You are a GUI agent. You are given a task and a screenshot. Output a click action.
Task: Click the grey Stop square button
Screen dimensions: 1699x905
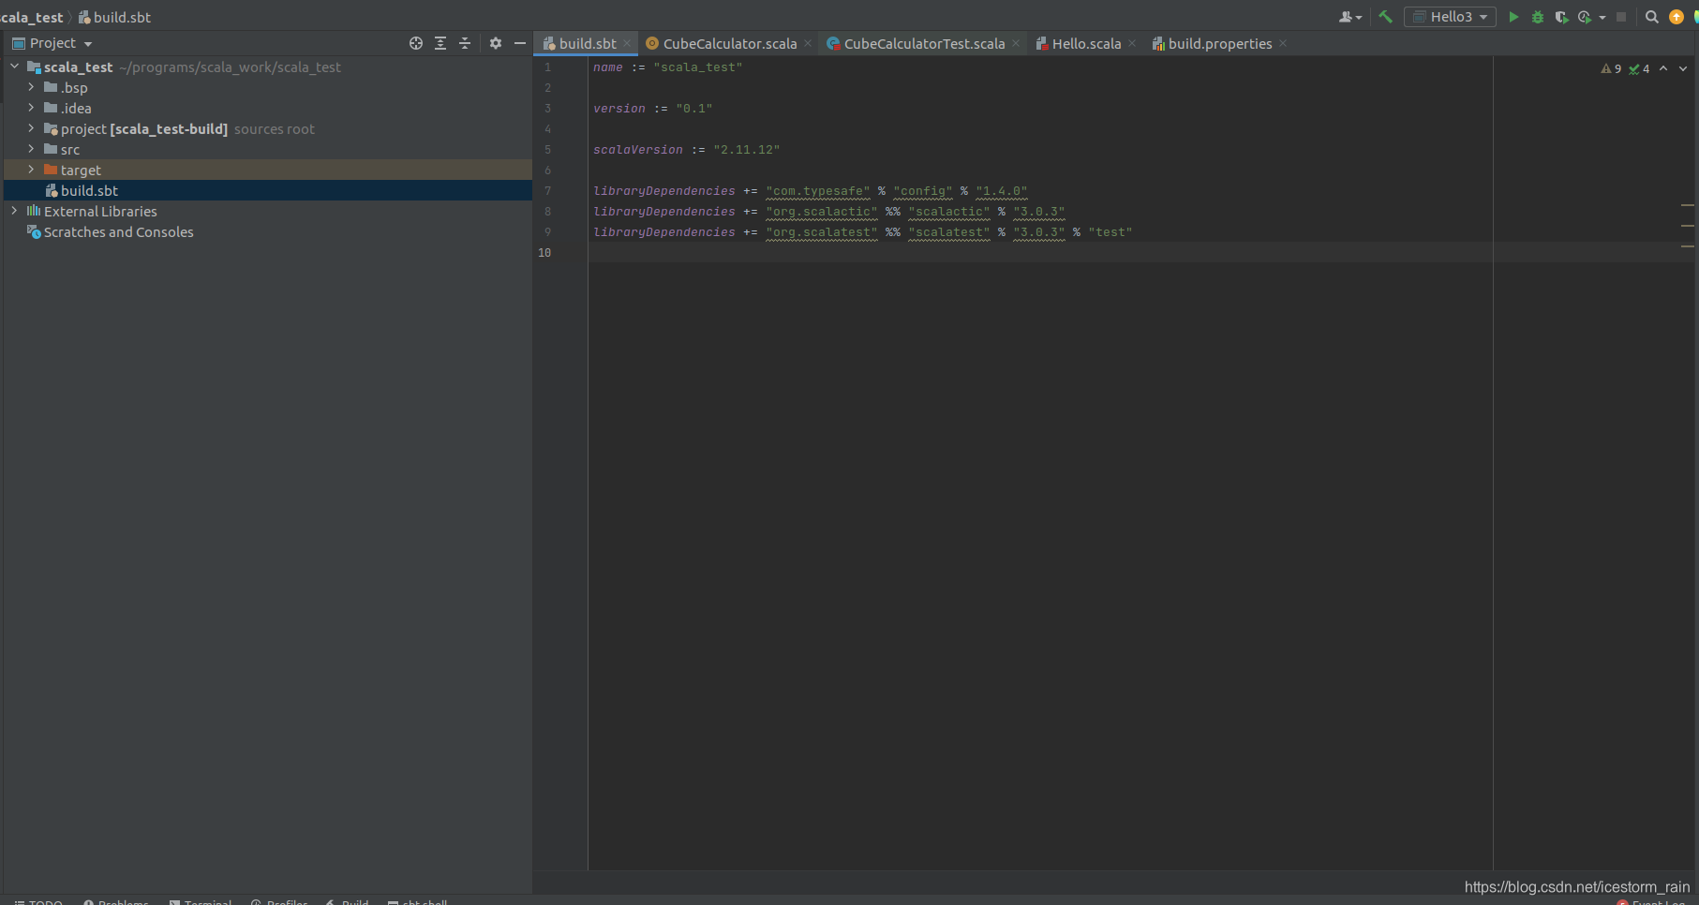(x=1621, y=17)
